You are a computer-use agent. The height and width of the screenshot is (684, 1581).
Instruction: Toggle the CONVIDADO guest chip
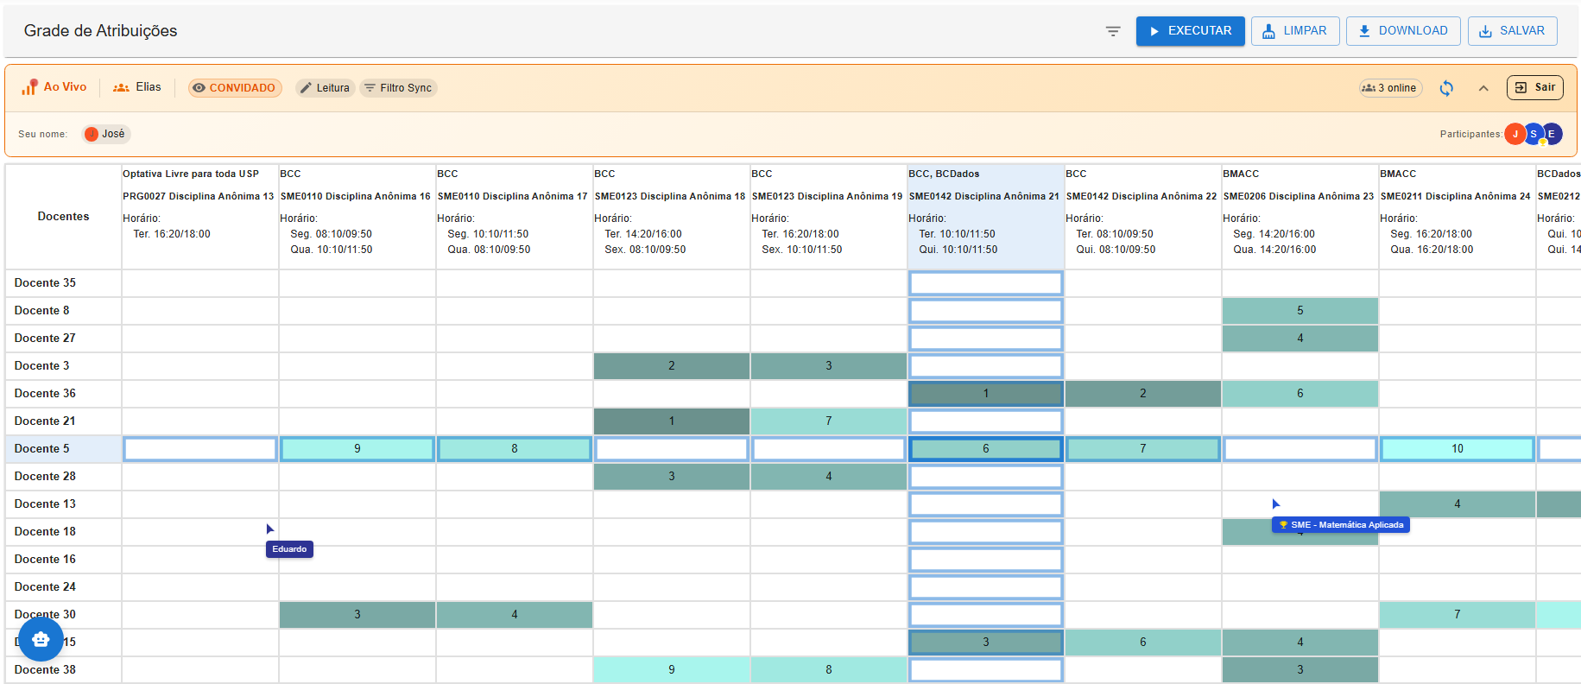235,88
